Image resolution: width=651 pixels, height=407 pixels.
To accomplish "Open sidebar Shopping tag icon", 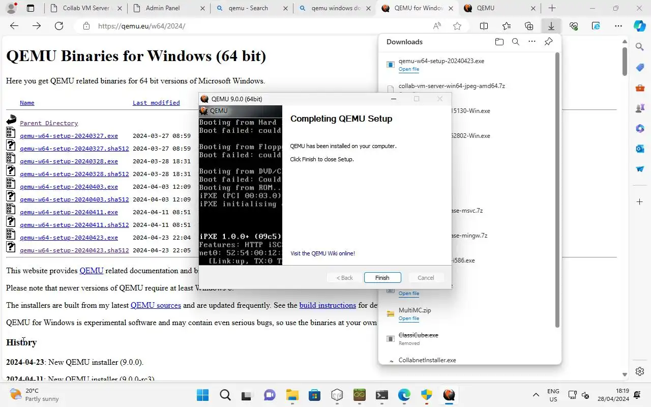I will click(640, 68).
